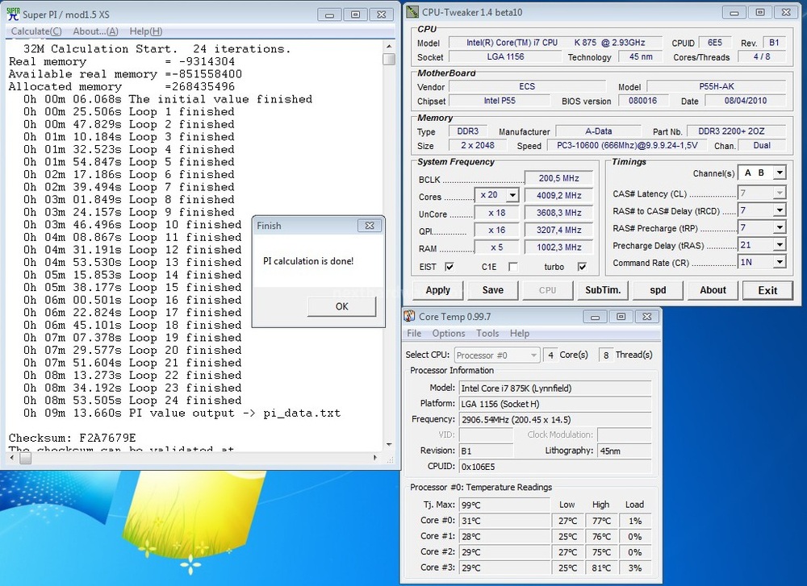
Task: Click the Super PI vertical scrollbar thumb
Action: 389,59
